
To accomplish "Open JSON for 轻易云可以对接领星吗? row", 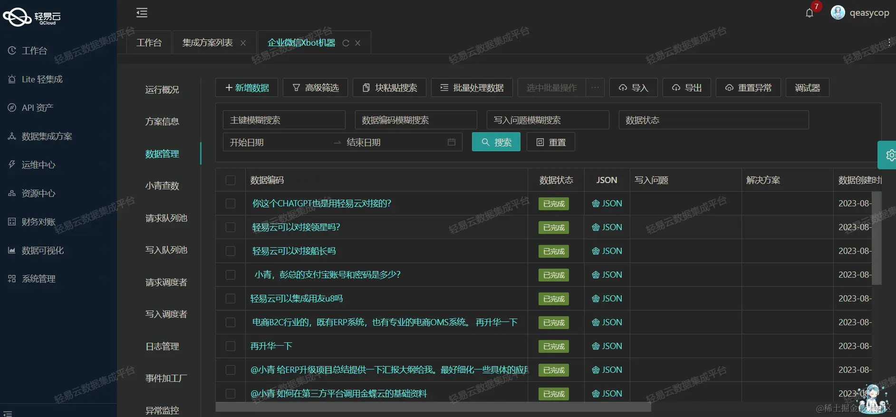I will click(607, 227).
